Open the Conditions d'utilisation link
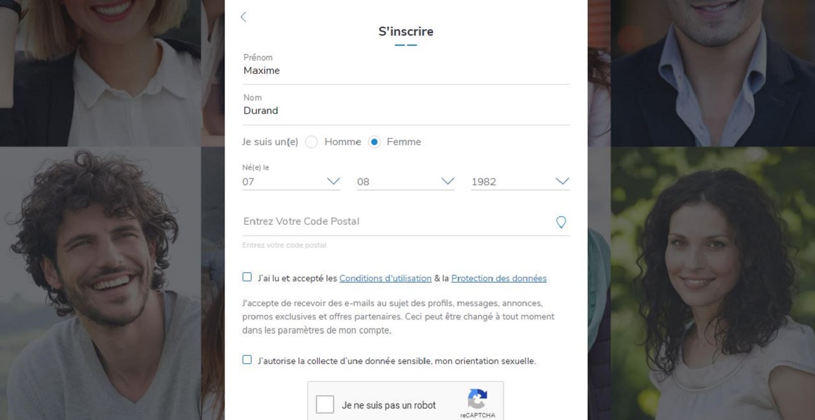 click(385, 278)
